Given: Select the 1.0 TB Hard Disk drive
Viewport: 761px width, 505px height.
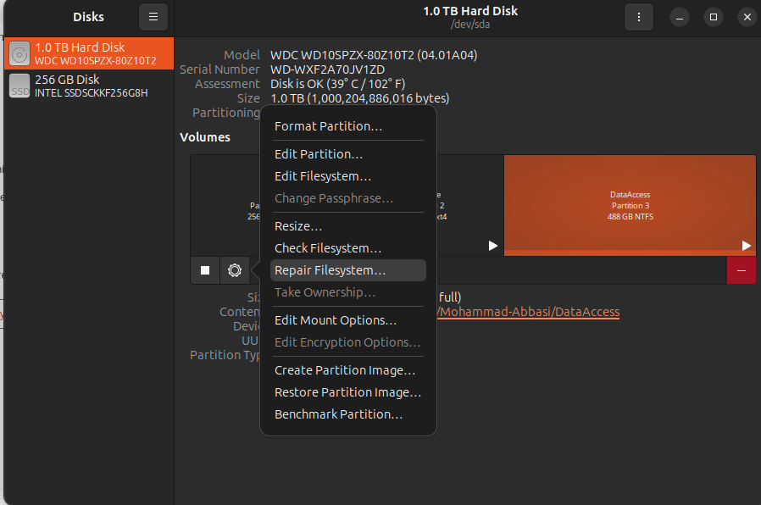Looking at the screenshot, I should pos(88,53).
